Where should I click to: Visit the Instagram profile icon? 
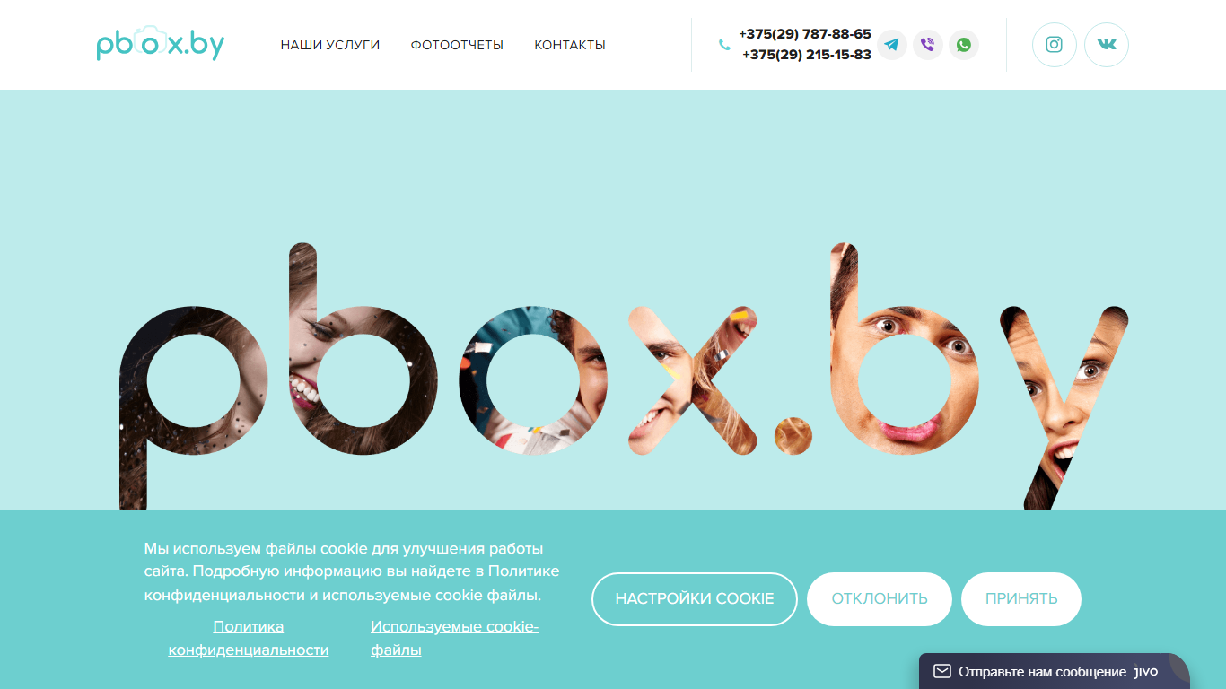tap(1055, 45)
